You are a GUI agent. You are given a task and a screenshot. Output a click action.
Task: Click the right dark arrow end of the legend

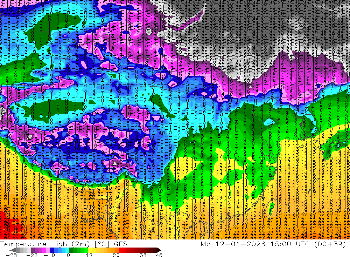click(x=159, y=250)
